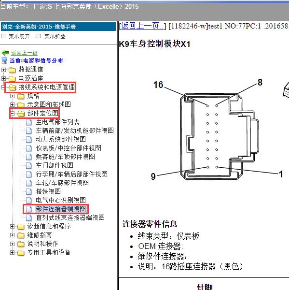The image size is (289, 290).
Task: Click the document icon for 动力系统部件视图
Action: (29, 140)
